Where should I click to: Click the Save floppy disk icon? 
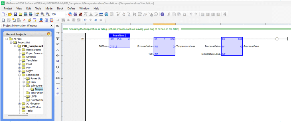[x=15, y=14]
